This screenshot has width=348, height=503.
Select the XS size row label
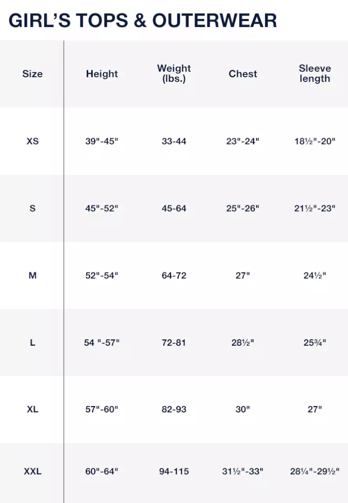[32, 141]
